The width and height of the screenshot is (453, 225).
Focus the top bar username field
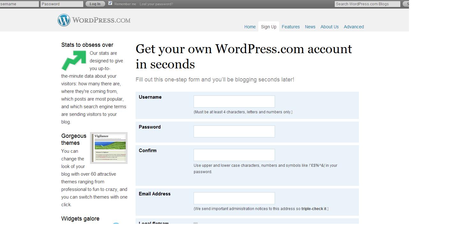[x=19, y=4]
